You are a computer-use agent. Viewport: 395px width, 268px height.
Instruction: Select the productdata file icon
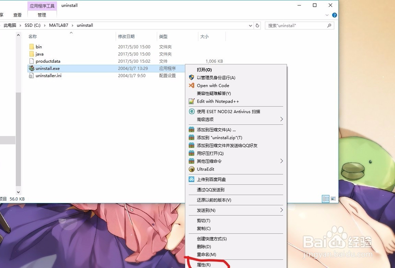[x=32, y=61]
